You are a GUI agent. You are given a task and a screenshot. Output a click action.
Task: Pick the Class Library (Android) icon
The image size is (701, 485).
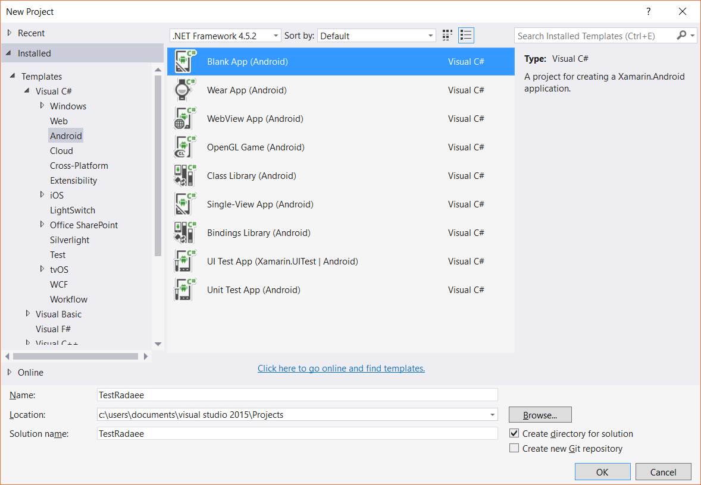[184, 176]
